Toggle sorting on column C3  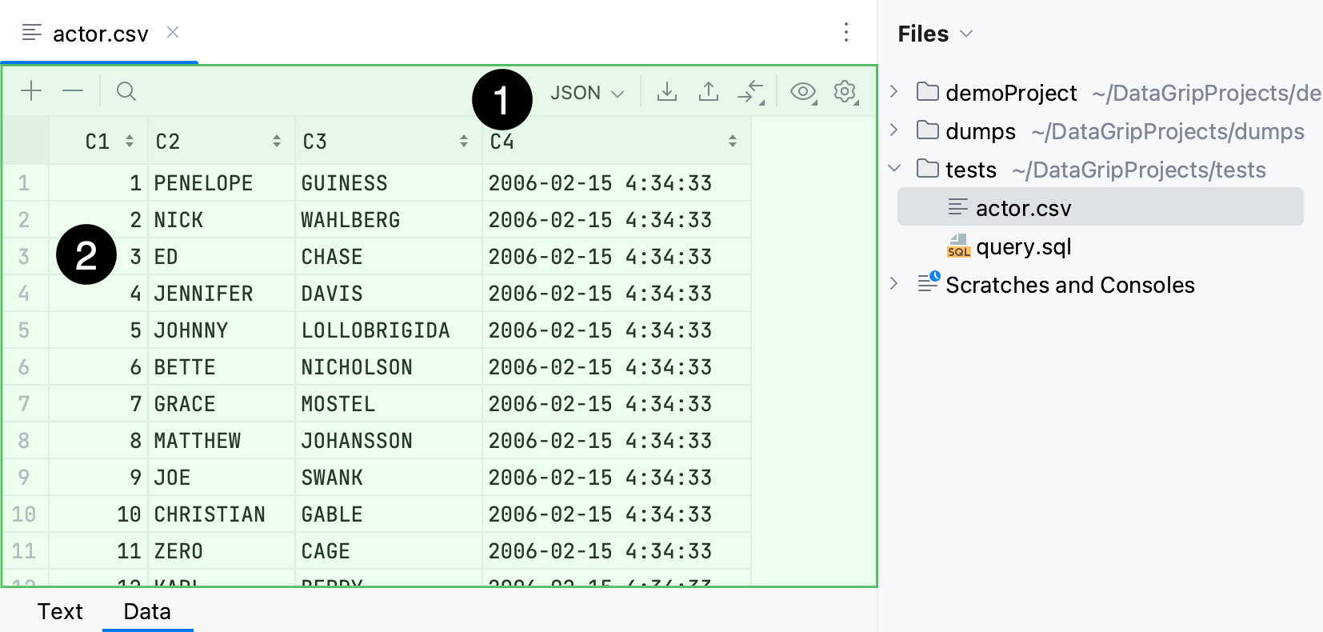(463, 142)
